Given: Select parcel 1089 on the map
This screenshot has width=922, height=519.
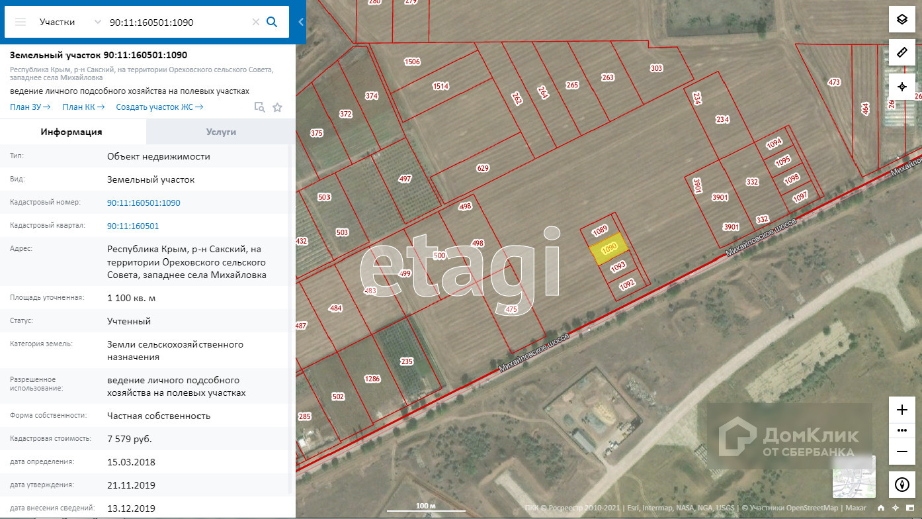Looking at the screenshot, I should 600,230.
